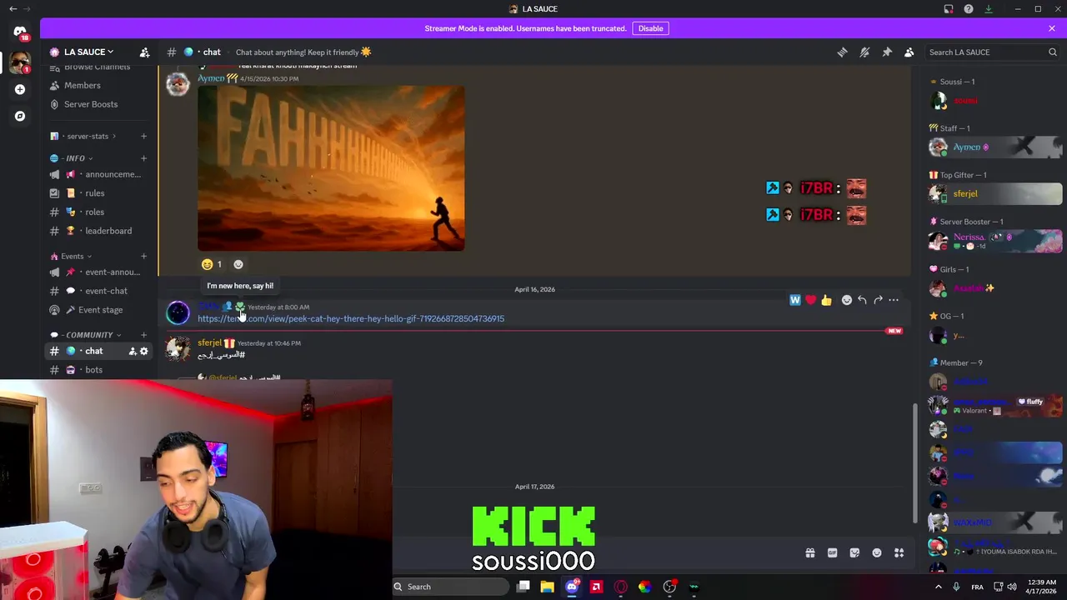The width and height of the screenshot is (1067, 600).
Task: Open Discover servers compass icon
Action: coord(20,116)
